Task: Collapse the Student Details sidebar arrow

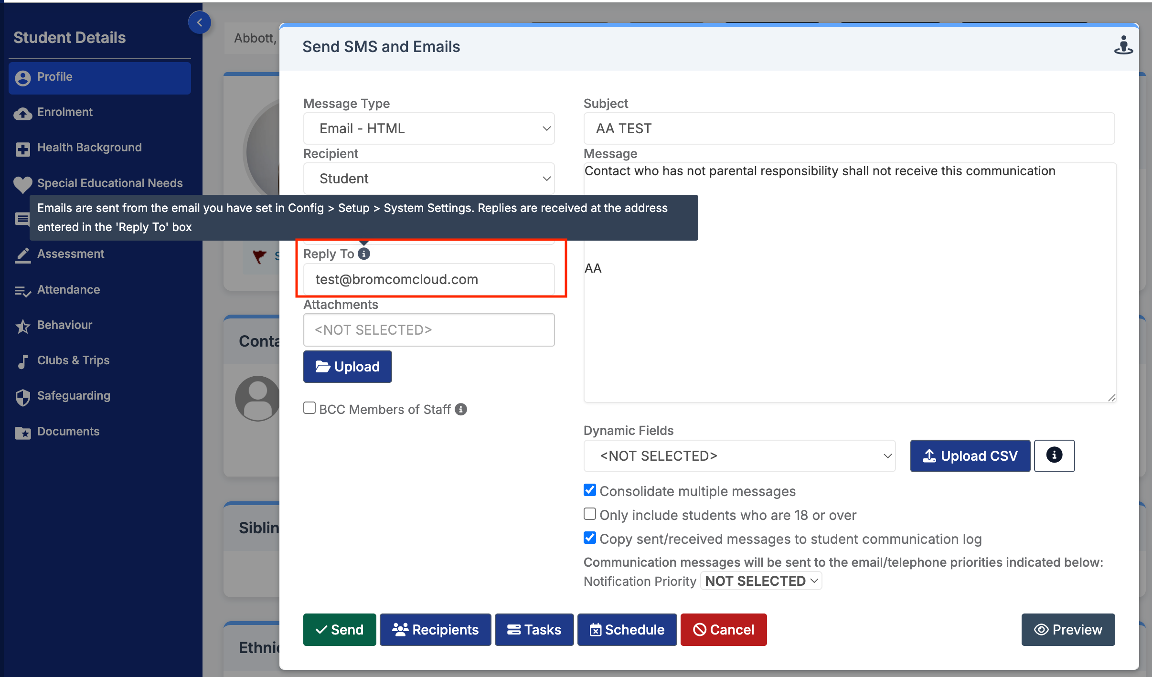Action: coord(200,22)
